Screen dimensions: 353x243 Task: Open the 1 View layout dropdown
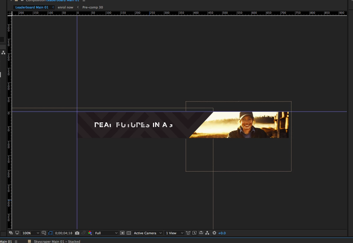click(x=174, y=233)
